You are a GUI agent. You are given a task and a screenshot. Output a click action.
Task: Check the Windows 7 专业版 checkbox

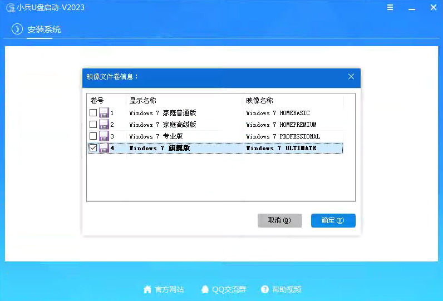pos(93,136)
